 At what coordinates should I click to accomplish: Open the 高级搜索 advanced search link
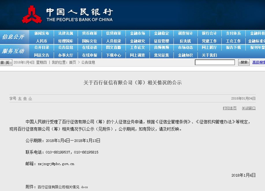[x=259, y=62]
